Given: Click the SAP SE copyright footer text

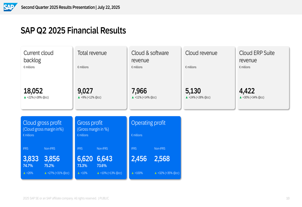Looking at the screenshot, I should [x=66, y=198].
